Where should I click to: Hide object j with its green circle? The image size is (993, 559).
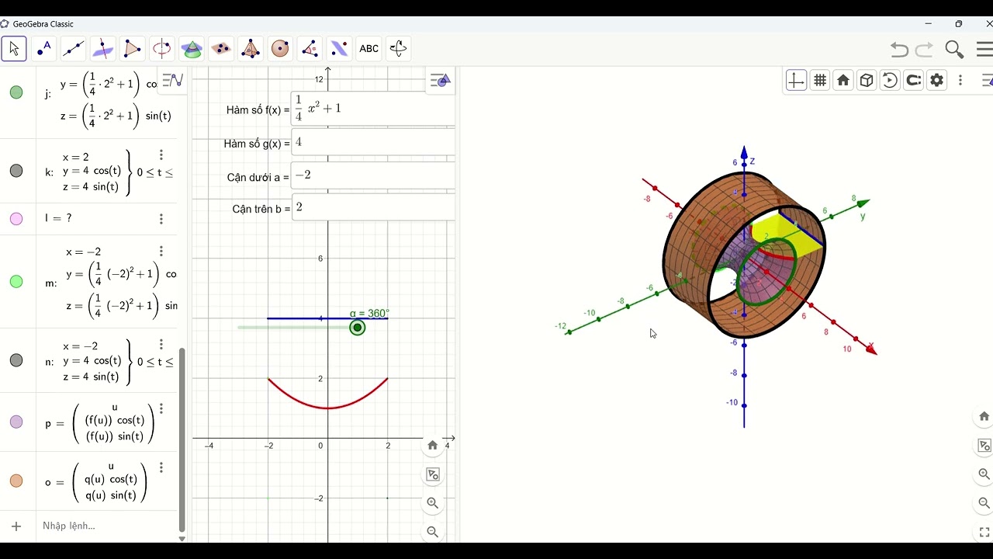pos(16,92)
